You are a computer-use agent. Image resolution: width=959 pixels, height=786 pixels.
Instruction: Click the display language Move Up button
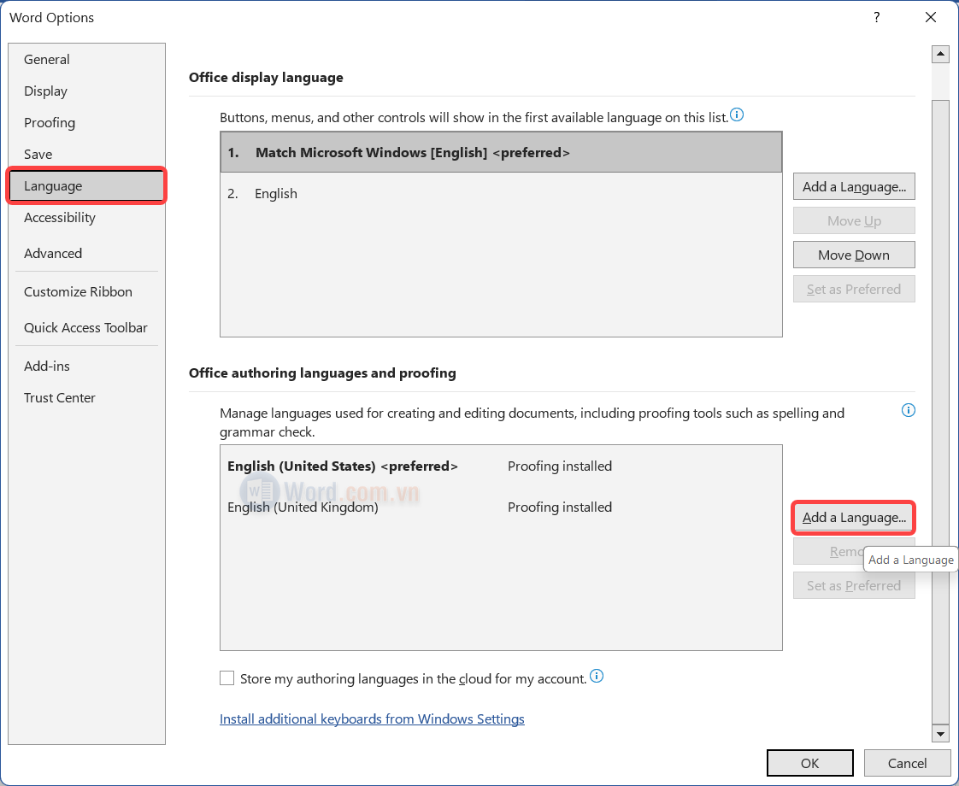(x=854, y=220)
